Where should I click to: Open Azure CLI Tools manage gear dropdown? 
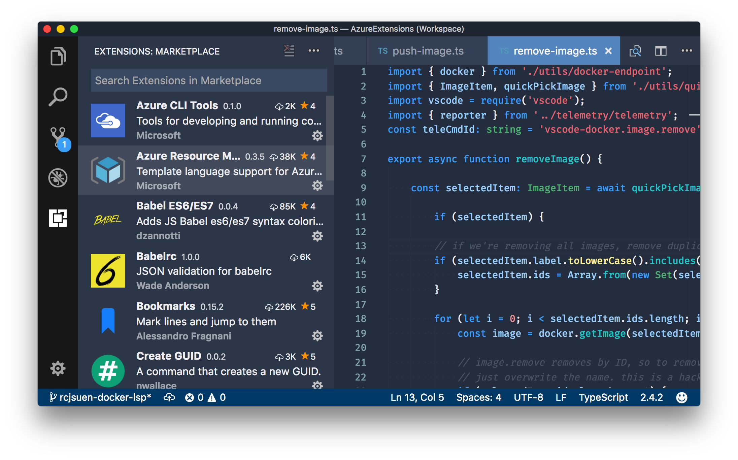pos(317,136)
